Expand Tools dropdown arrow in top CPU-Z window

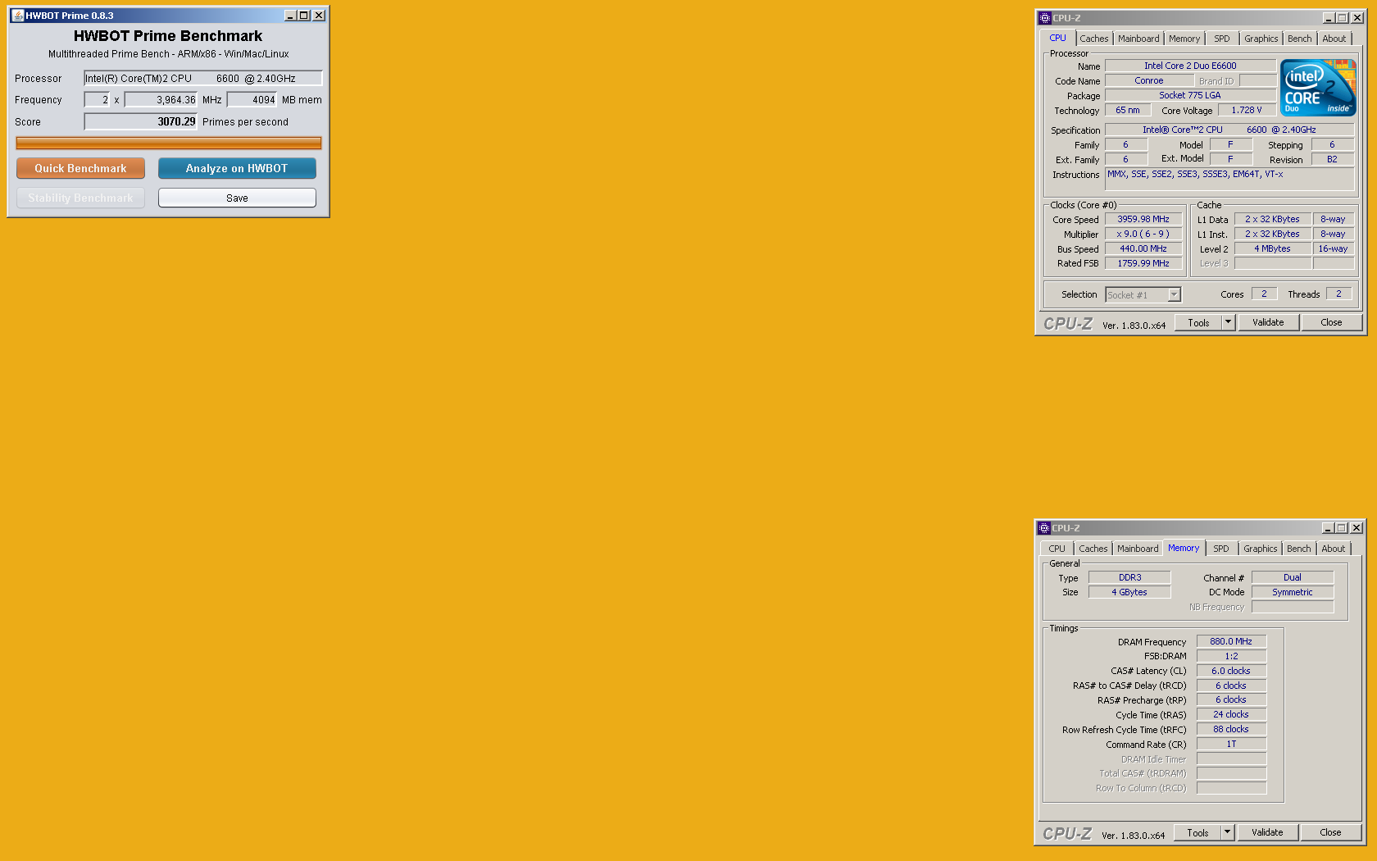pyautogui.click(x=1228, y=322)
